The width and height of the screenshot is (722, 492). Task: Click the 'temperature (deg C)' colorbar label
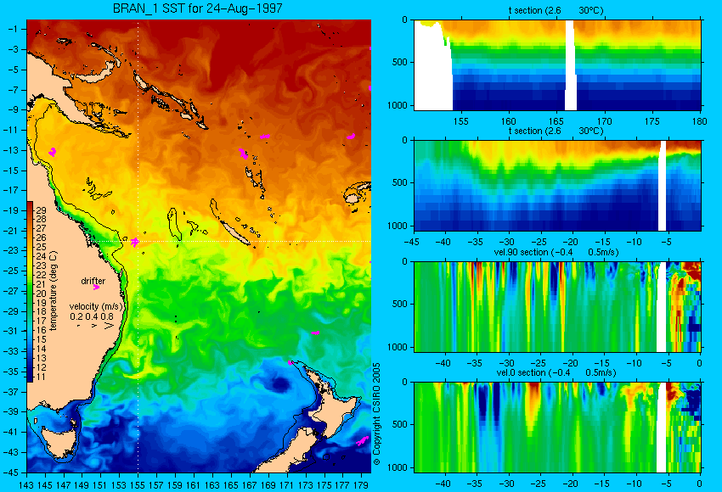[54, 291]
